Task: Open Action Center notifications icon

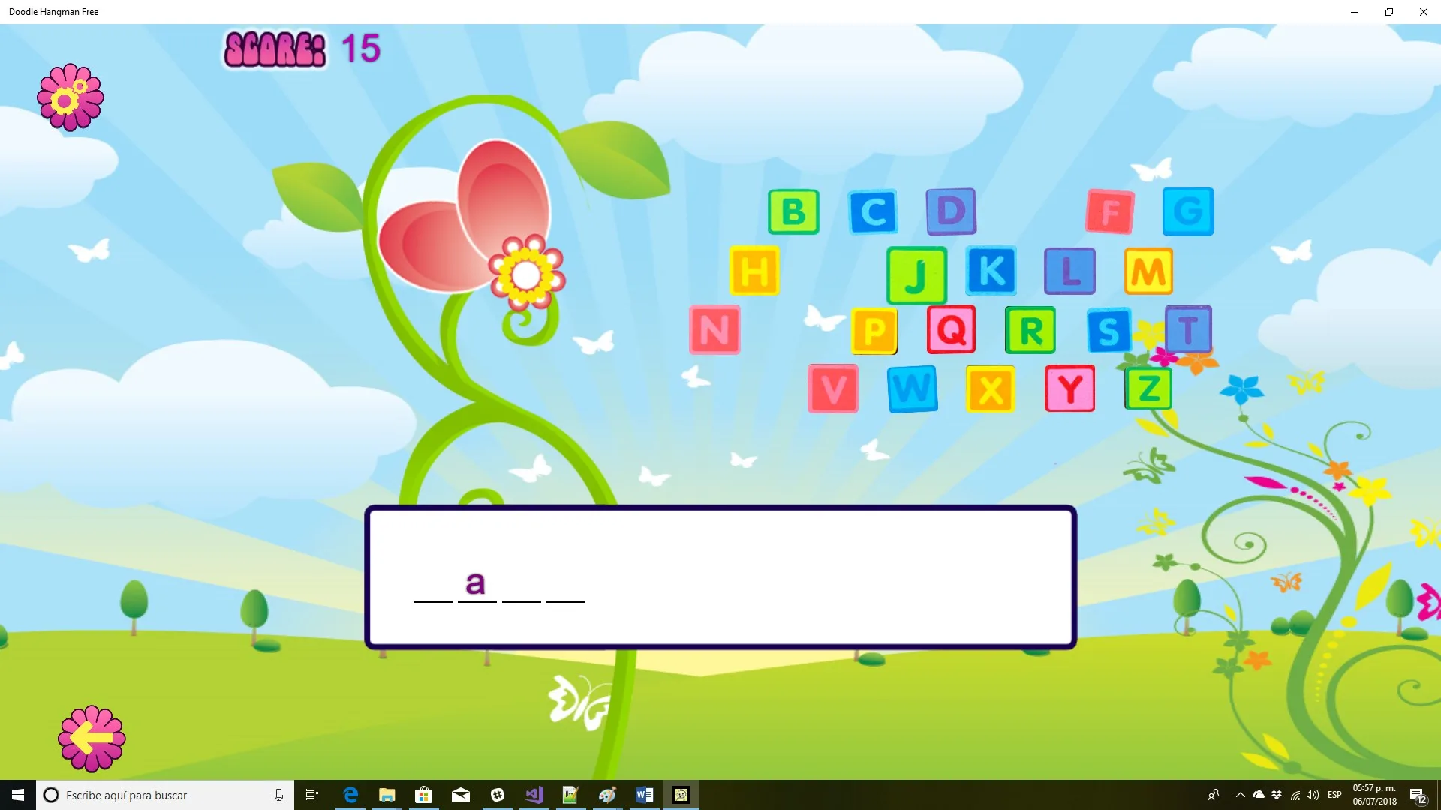Action: pyautogui.click(x=1418, y=796)
